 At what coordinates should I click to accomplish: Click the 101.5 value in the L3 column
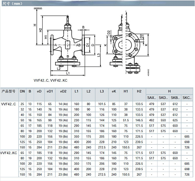102,104
